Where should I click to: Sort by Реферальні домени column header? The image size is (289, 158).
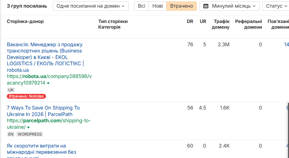click(x=248, y=24)
